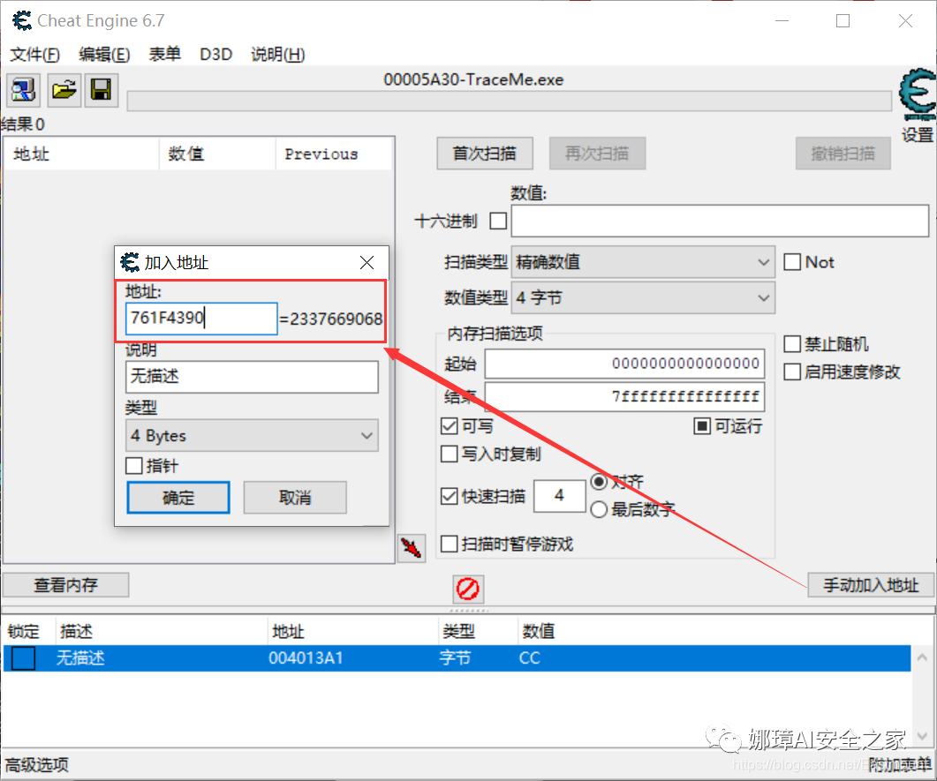Click 附加表单 in the status bar

[900, 765]
